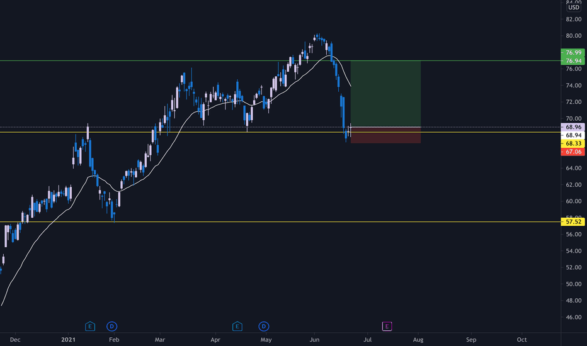Click the Dec label on the time axis
This screenshot has width=587, height=346.
(x=15, y=340)
